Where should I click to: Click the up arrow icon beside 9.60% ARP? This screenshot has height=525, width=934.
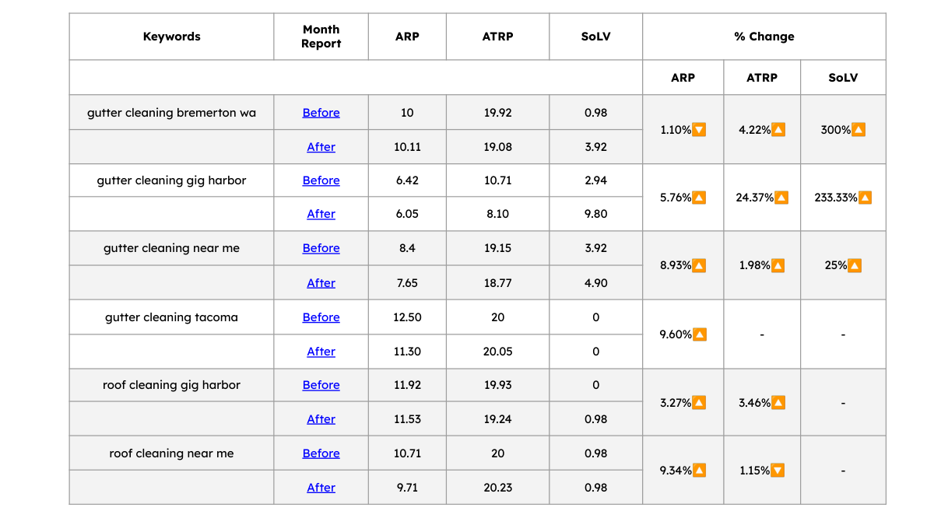(700, 334)
